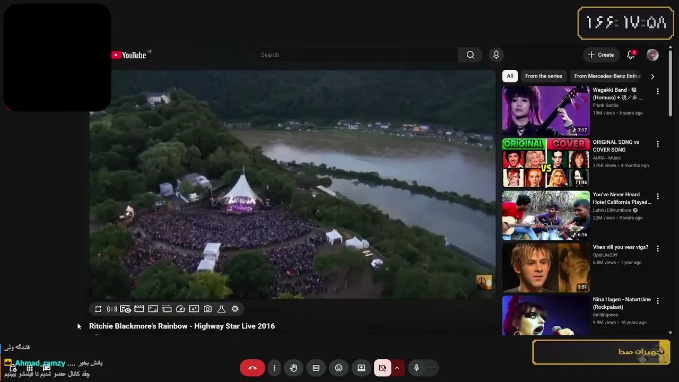The height and width of the screenshot is (382, 679).
Task: Click the present screen button
Action: tap(362, 368)
